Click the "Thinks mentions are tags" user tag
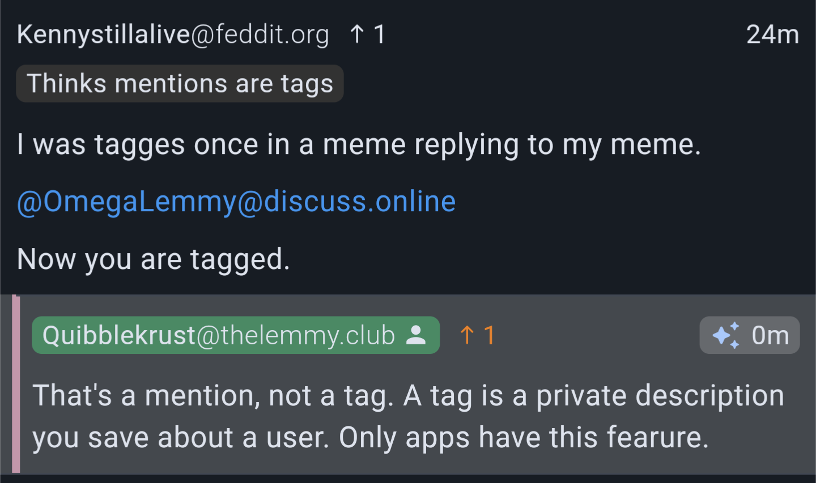The height and width of the screenshot is (483, 816). [x=180, y=84]
